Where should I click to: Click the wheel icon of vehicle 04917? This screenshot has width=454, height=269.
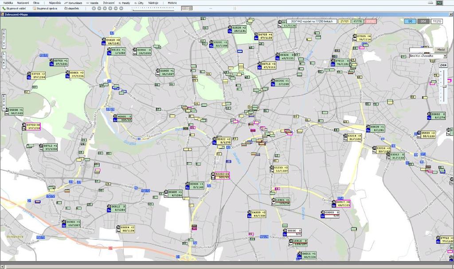(x=334, y=202)
